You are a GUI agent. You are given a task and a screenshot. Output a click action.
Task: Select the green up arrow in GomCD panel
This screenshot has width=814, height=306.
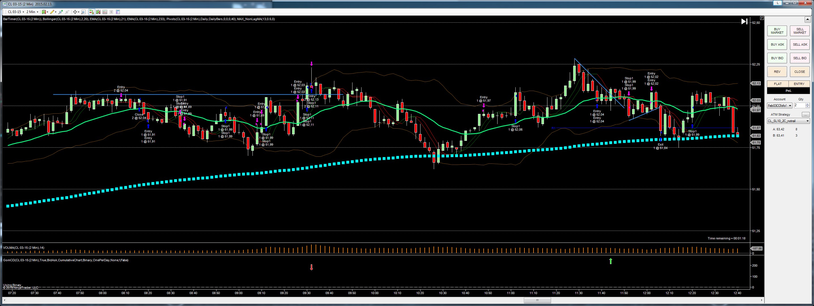coord(611,261)
